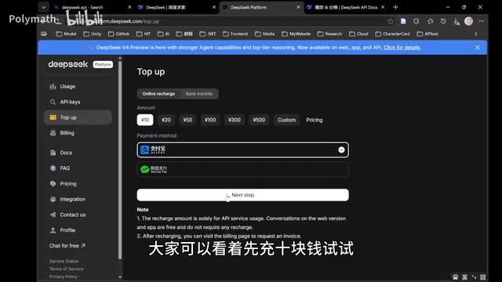Screen dimensions: 502x282
Task: Open browser settings ellipsis menu
Action: [x=481, y=21]
